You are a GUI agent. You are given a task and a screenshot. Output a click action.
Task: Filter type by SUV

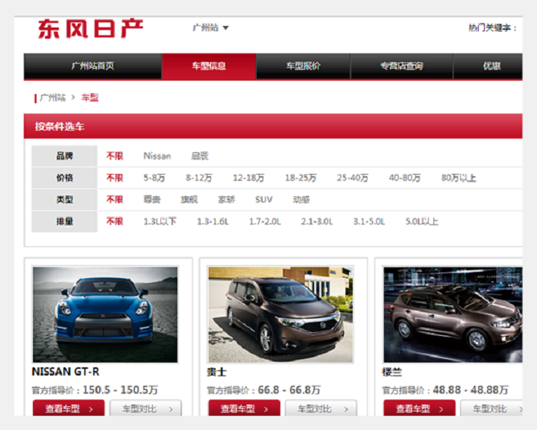[264, 199]
